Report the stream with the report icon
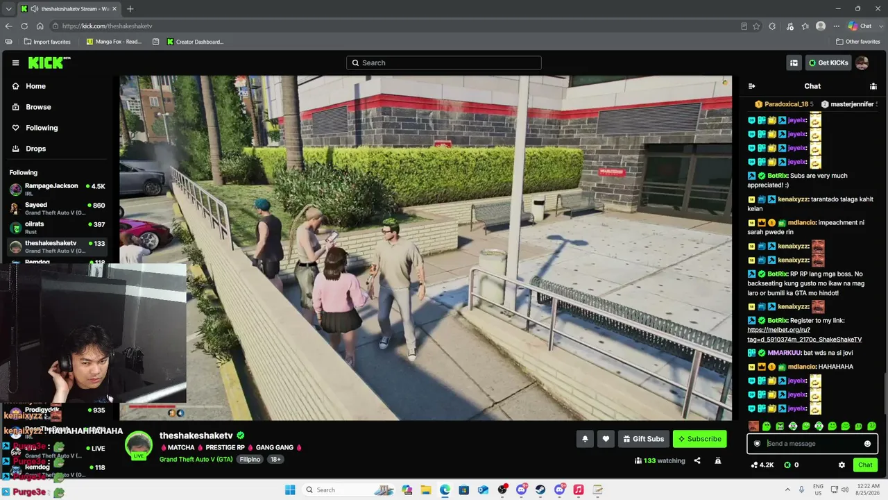888x500 pixels. 718,460
